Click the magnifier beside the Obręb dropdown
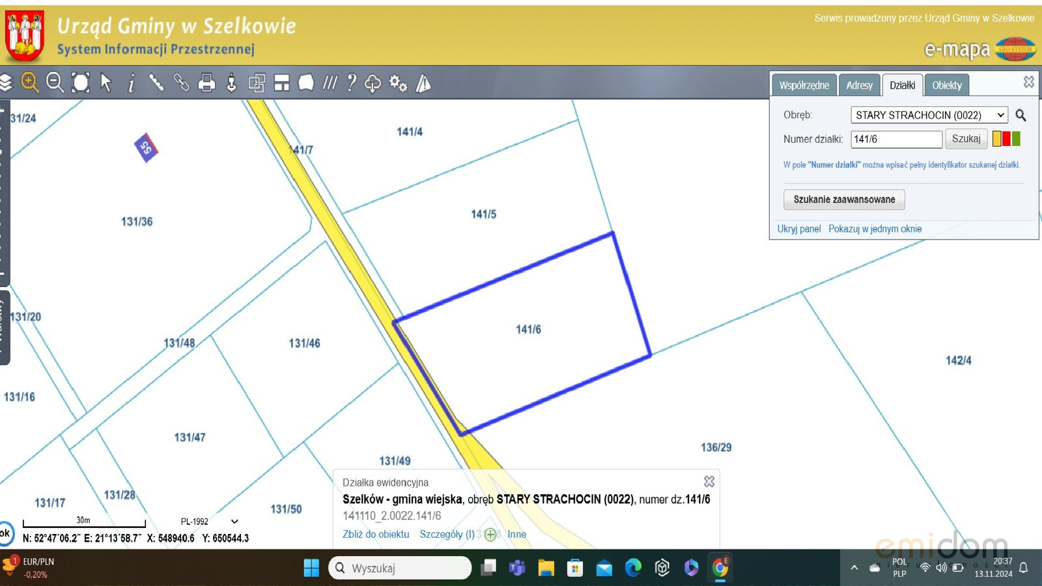 [x=1021, y=115]
